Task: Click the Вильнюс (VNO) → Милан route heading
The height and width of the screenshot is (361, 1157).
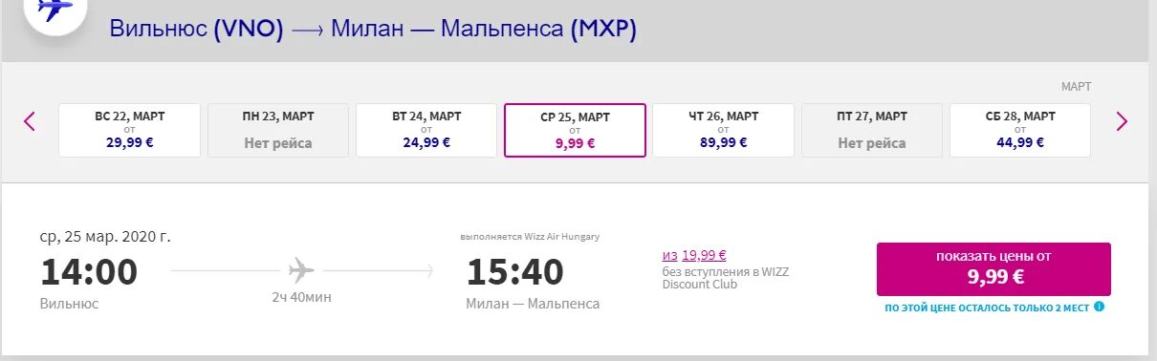Action: coord(373,30)
